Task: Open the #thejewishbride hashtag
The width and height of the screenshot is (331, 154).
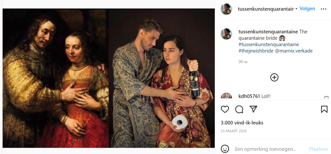Action: point(256,51)
